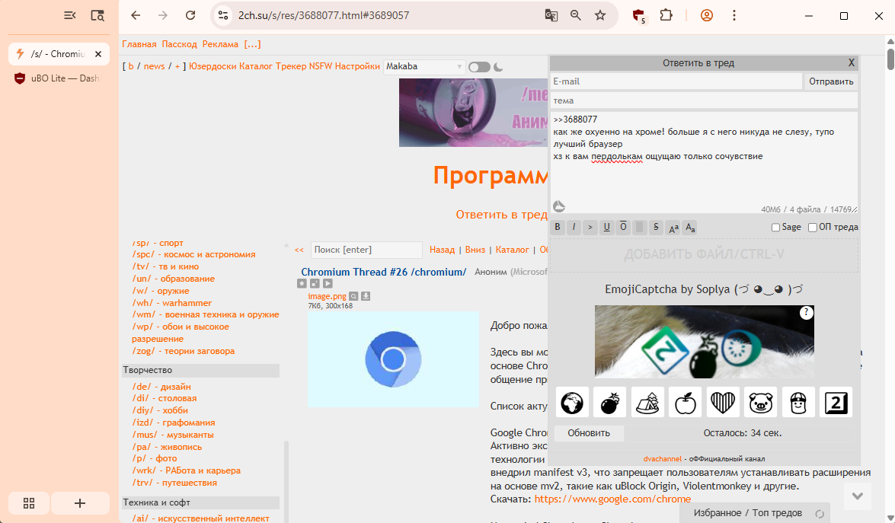This screenshot has height=523, width=895.
Task: Open Реклама in the top menu
Action: click(x=220, y=44)
